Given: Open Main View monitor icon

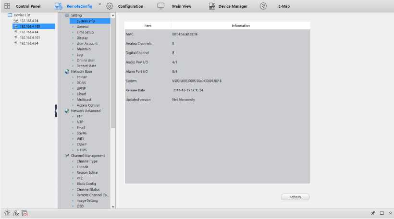Looking at the screenshot, I should coord(161,6).
